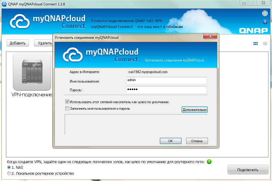The width and height of the screenshot is (272, 181).
Task: Focus the 'Пароль' password field
Action: point(166,90)
